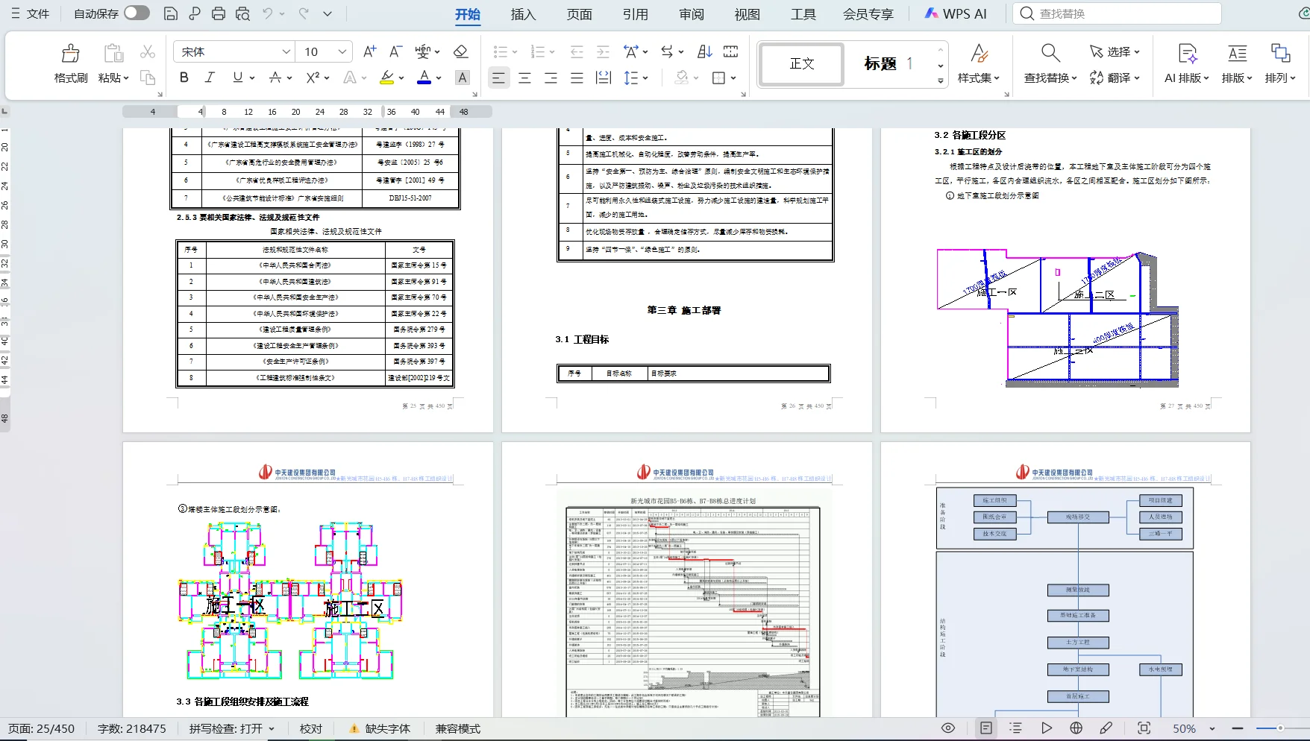
Task: Apply the 正文 body text style
Action: [x=802, y=64]
